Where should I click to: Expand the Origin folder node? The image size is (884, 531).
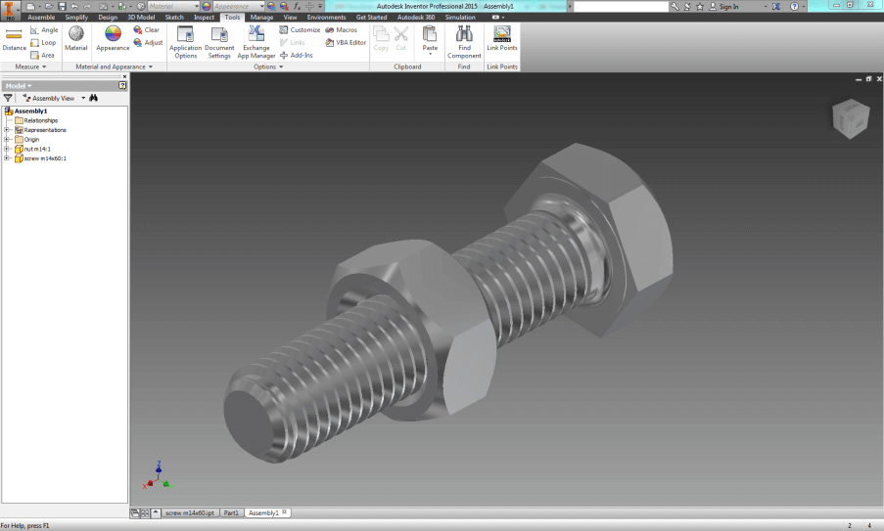[7, 140]
